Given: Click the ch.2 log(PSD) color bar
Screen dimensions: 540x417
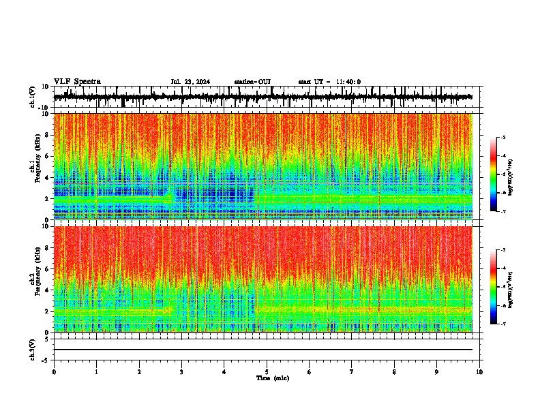Looking at the screenshot, I should click(x=494, y=287).
